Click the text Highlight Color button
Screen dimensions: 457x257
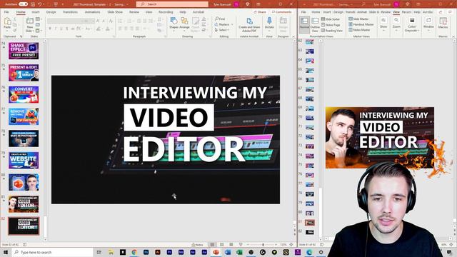pos(99,29)
